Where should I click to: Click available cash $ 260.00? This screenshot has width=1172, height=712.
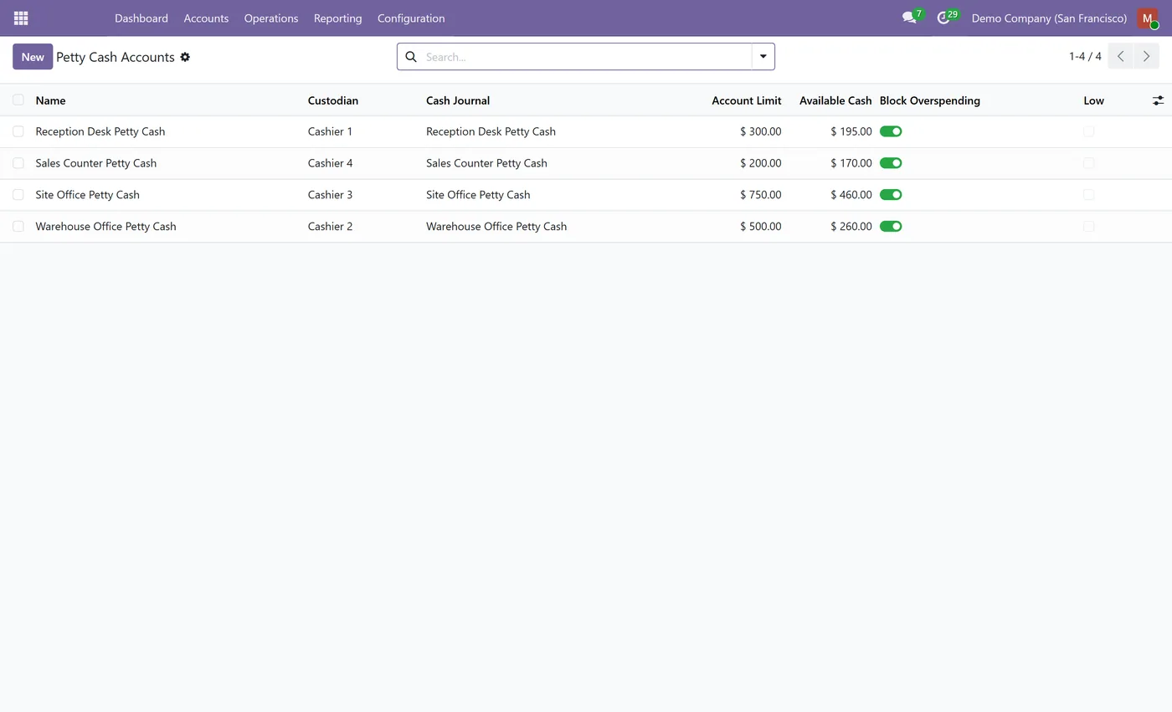coord(851,227)
